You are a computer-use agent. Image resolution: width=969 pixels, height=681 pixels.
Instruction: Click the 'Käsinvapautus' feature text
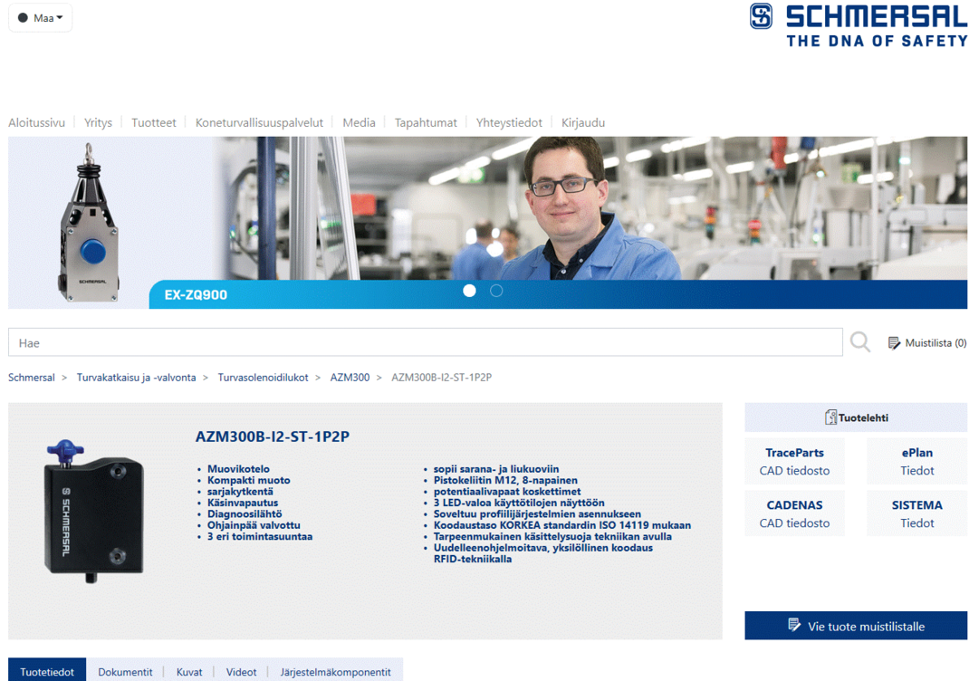pyautogui.click(x=243, y=503)
